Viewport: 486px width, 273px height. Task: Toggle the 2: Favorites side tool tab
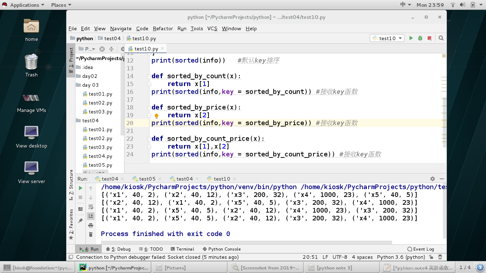[71, 224]
